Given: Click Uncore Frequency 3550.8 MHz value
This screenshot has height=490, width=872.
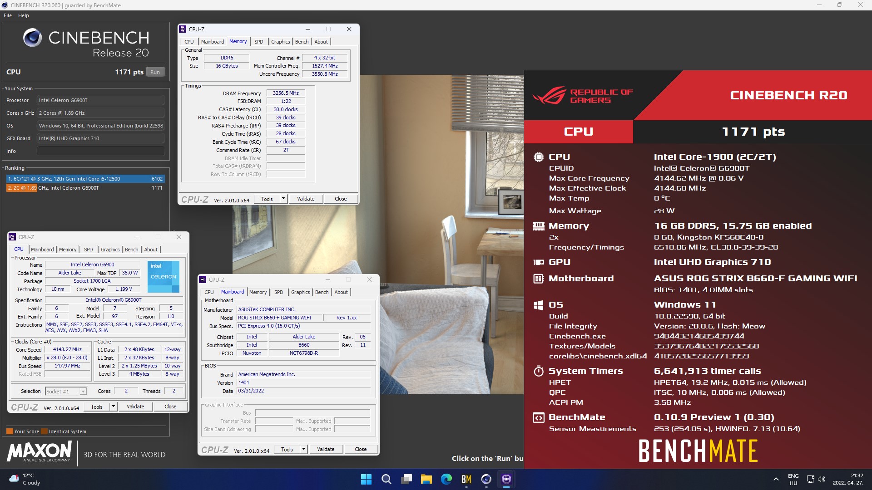Looking at the screenshot, I should click(325, 74).
